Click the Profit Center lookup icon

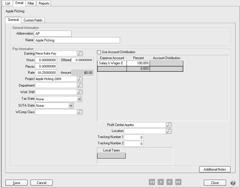point(168,125)
